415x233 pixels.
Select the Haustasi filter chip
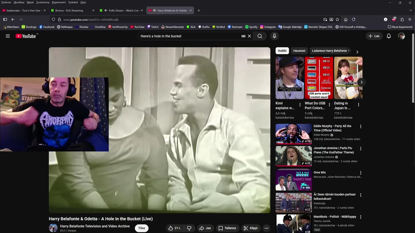tap(299, 51)
